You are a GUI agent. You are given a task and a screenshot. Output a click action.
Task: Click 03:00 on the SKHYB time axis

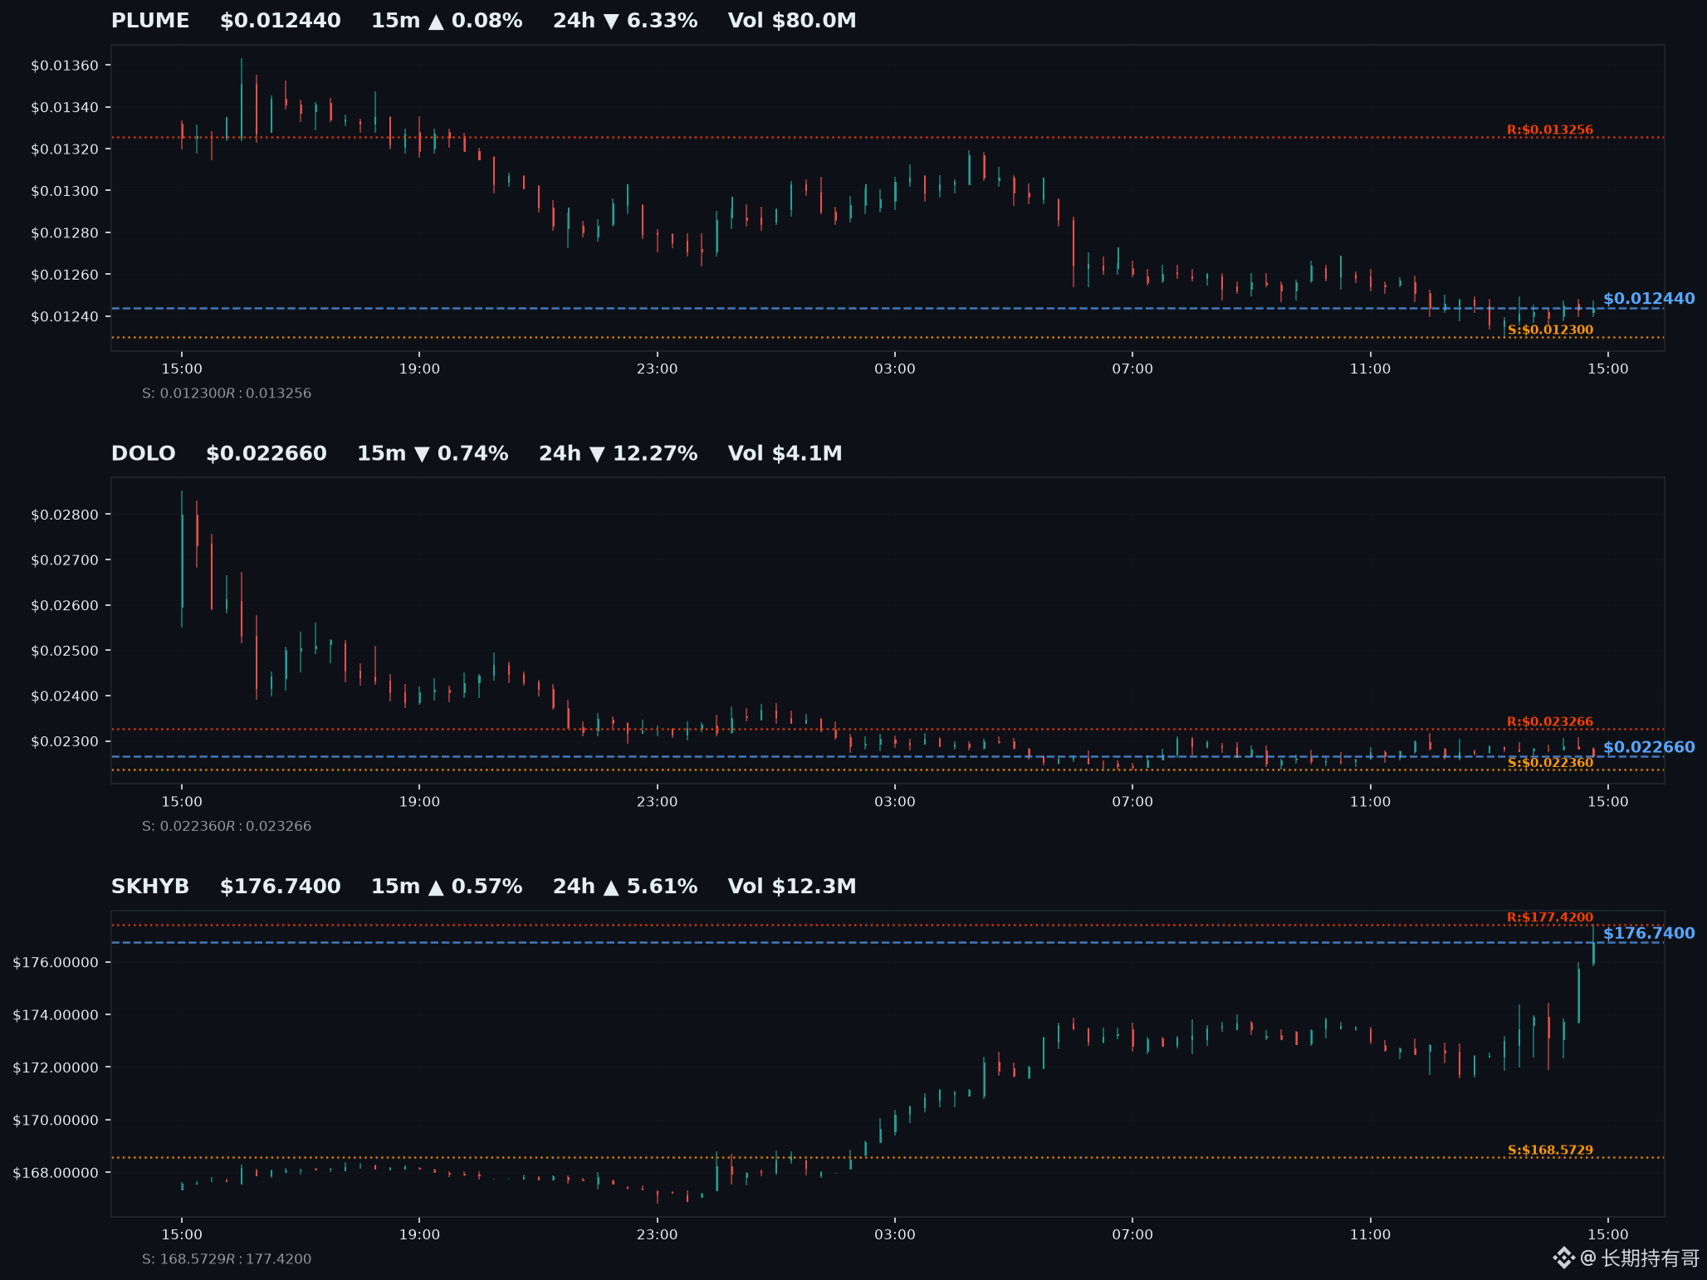[895, 1234]
